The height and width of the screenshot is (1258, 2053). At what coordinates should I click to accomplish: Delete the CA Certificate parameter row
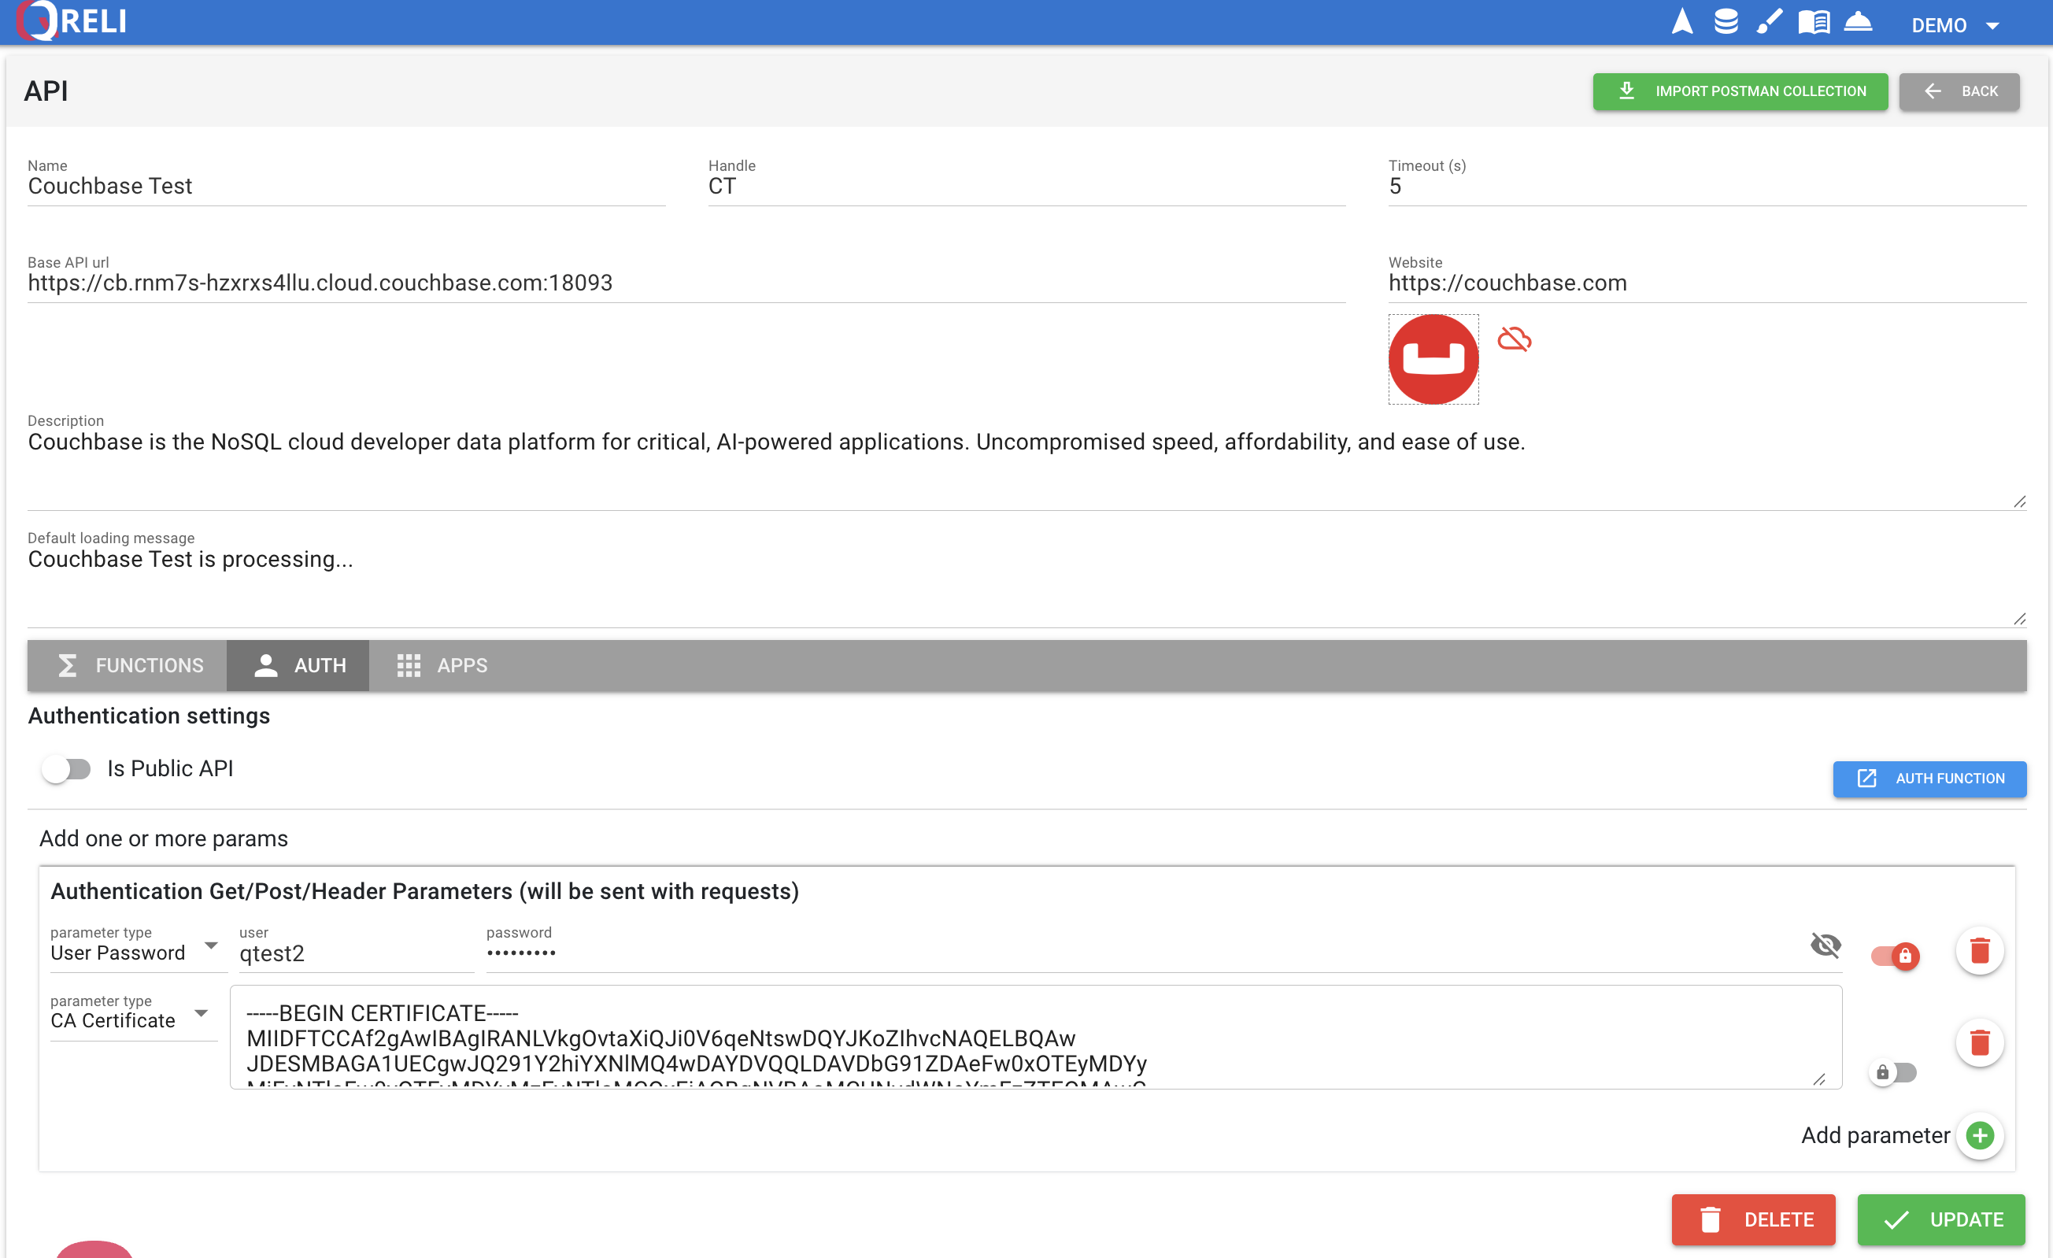click(1980, 1042)
